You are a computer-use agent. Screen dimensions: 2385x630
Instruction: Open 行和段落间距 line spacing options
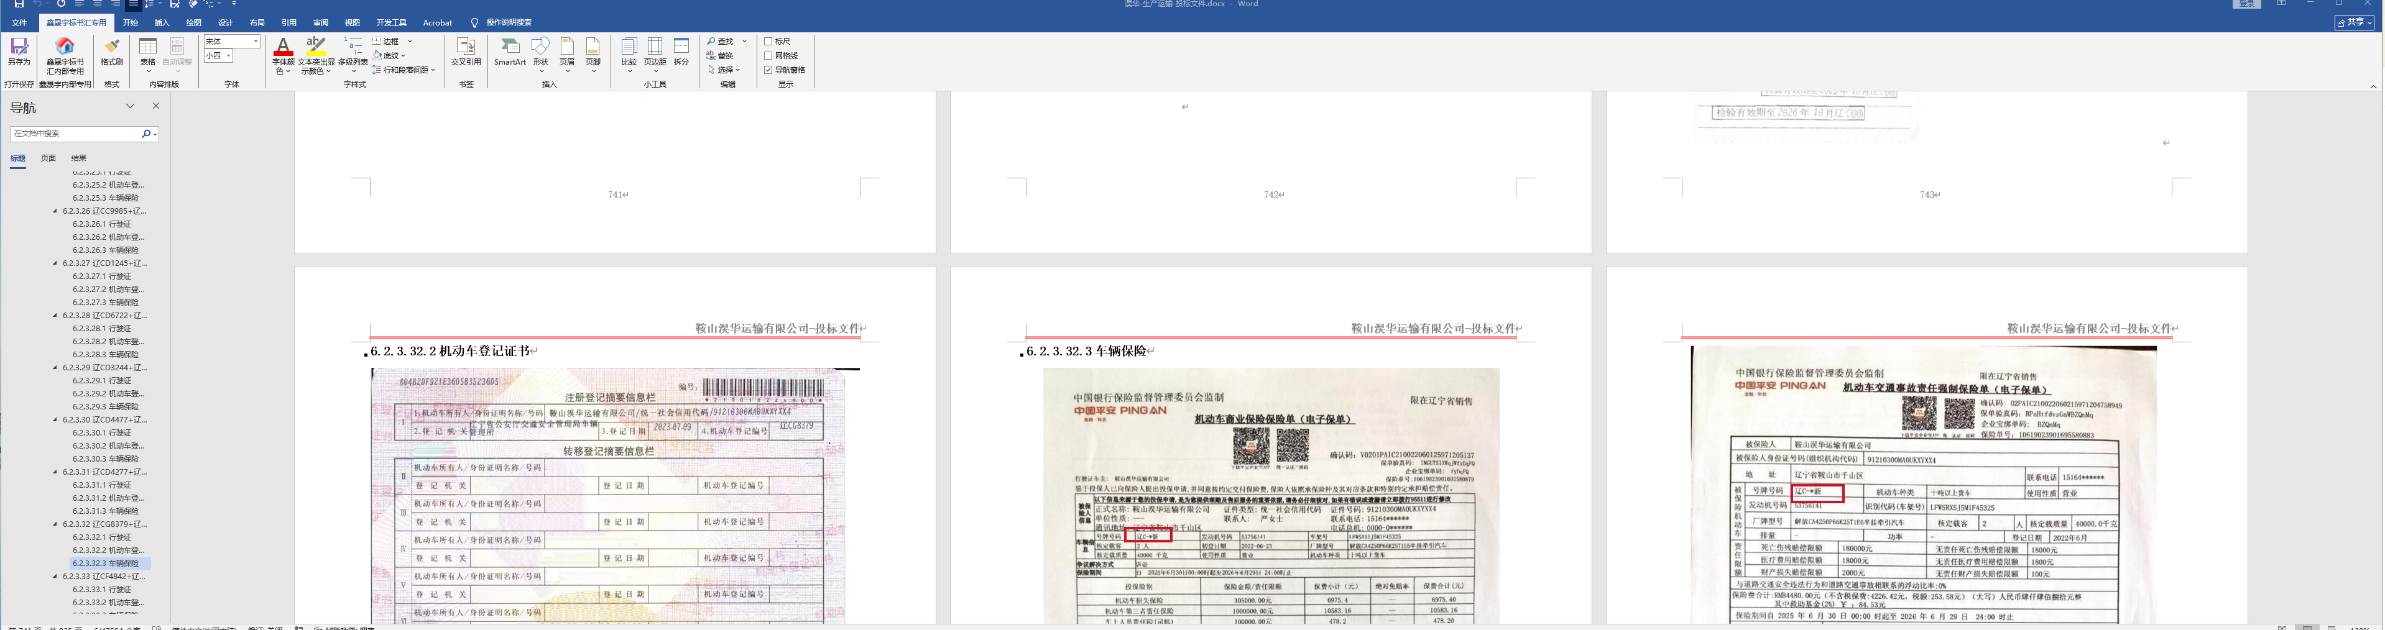(404, 70)
